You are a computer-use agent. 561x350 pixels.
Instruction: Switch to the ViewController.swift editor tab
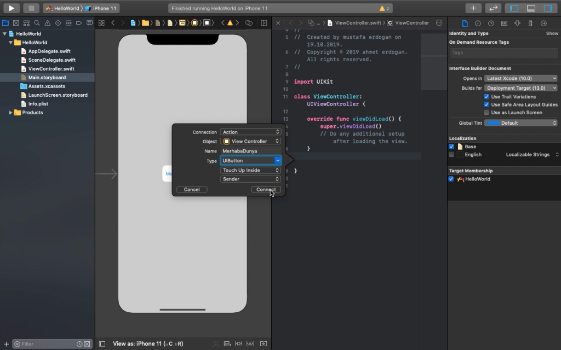[359, 23]
